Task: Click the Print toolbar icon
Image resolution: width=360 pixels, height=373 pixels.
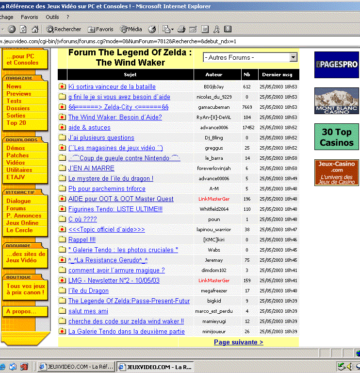Action: click(181, 29)
